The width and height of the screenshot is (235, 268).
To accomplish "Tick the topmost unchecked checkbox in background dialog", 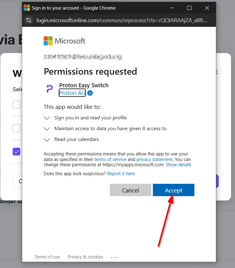I will pos(17,105).
